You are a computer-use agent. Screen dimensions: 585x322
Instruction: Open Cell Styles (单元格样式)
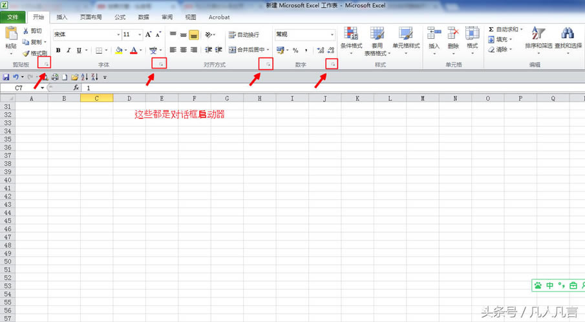click(406, 41)
